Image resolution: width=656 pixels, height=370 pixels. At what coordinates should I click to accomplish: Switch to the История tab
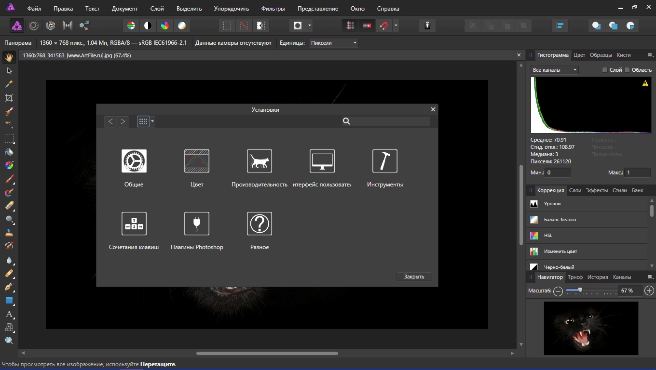click(598, 277)
